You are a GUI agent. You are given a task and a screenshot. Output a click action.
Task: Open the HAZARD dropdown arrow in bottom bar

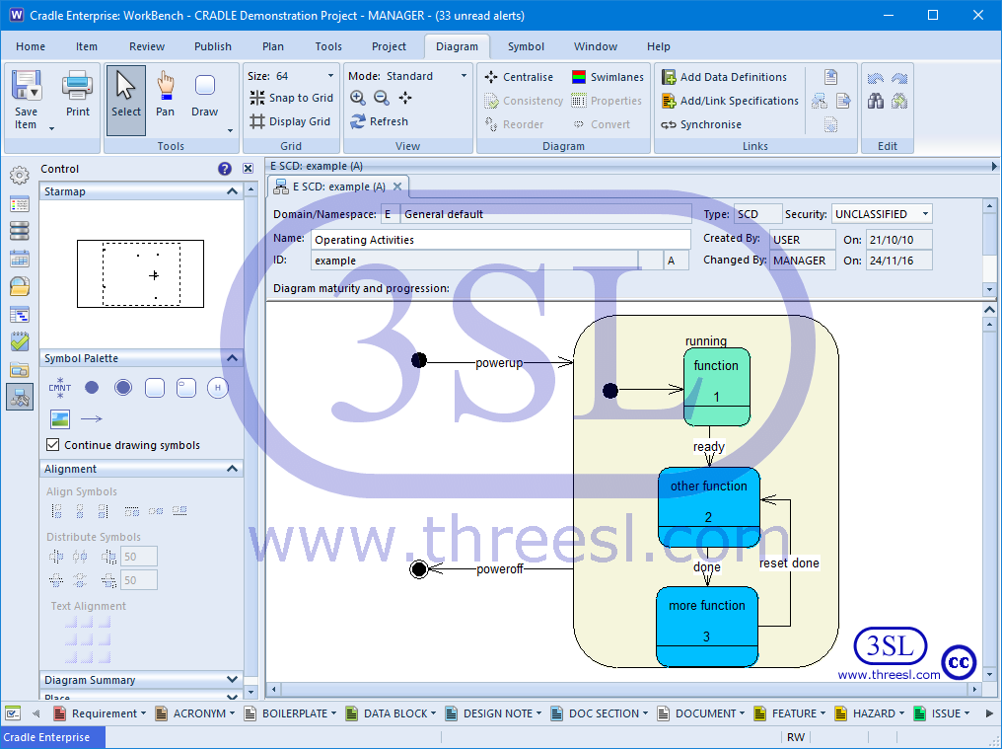[901, 713]
